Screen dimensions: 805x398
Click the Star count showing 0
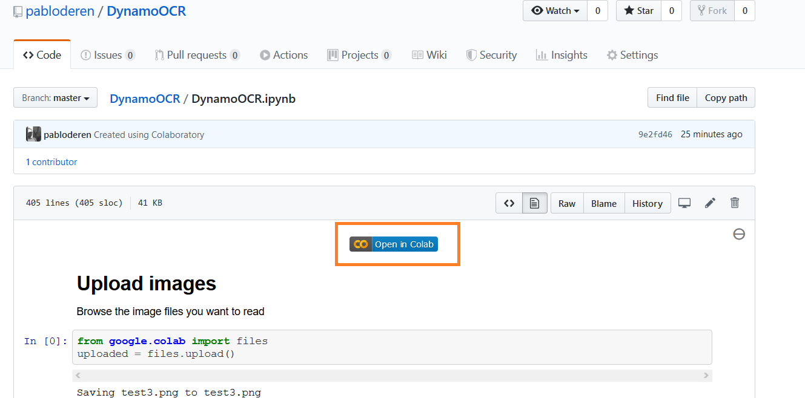click(671, 10)
